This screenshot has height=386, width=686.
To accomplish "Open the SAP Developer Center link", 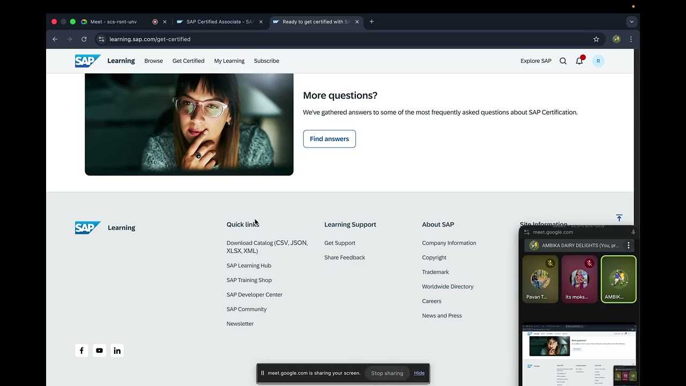I will pyautogui.click(x=255, y=294).
